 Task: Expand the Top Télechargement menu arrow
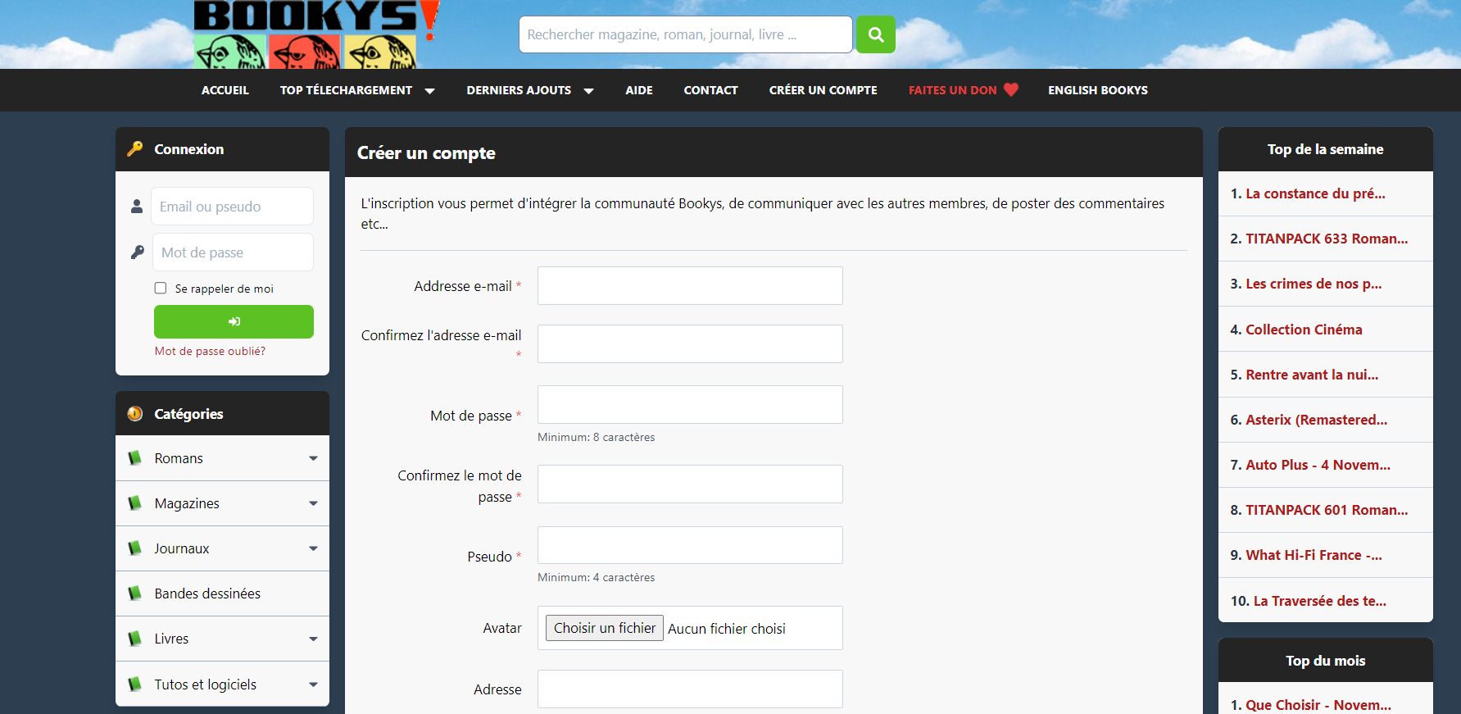(429, 91)
